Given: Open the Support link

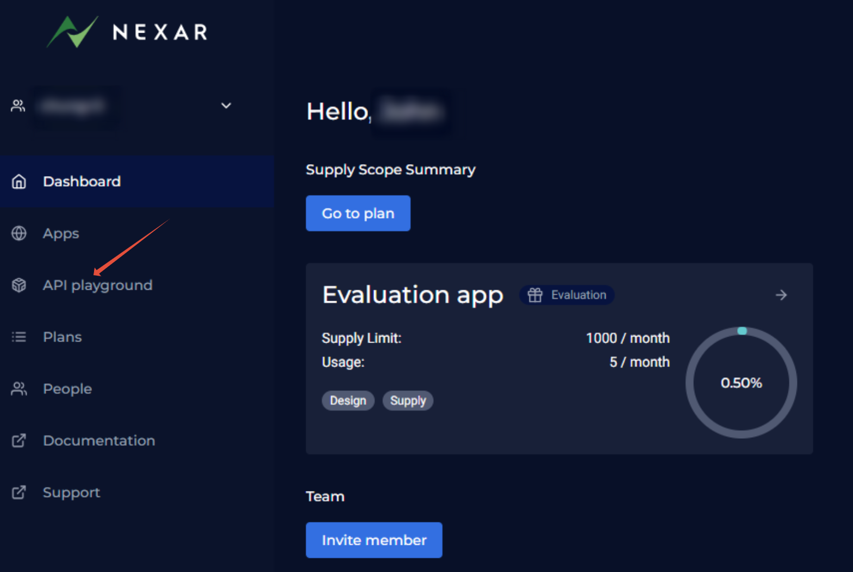Looking at the screenshot, I should pos(72,493).
